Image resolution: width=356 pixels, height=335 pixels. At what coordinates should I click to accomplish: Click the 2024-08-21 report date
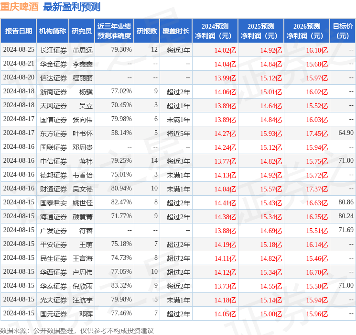[x=19, y=63]
